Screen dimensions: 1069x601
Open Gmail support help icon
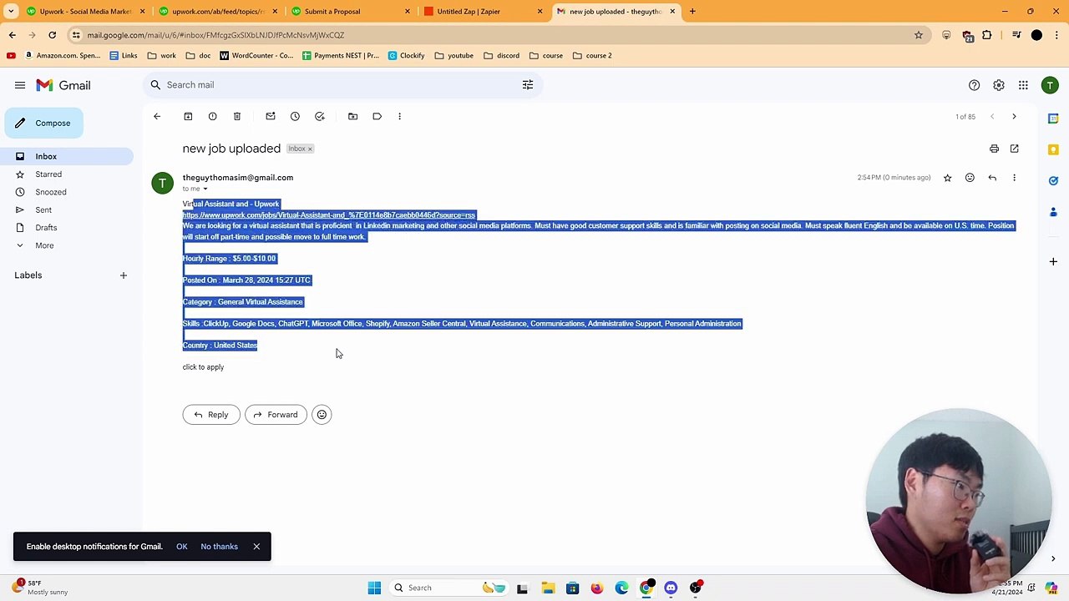(974, 85)
